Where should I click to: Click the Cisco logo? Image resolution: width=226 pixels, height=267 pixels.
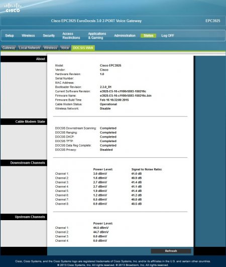[13, 8]
